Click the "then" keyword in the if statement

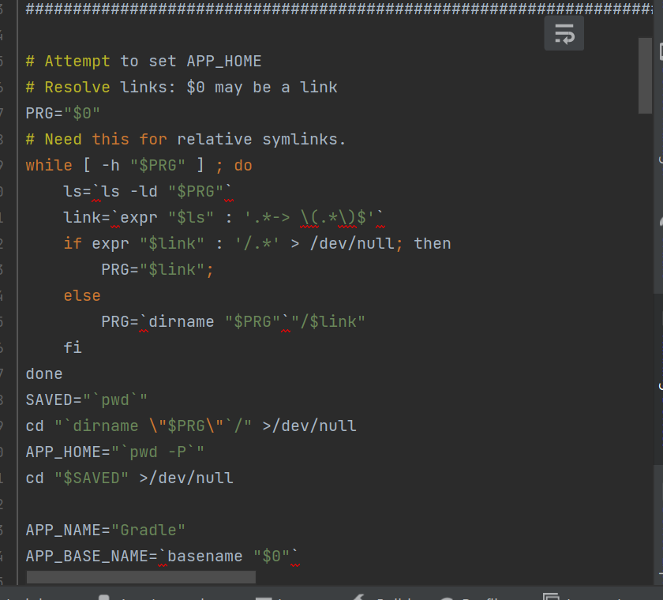pyautogui.click(x=433, y=243)
